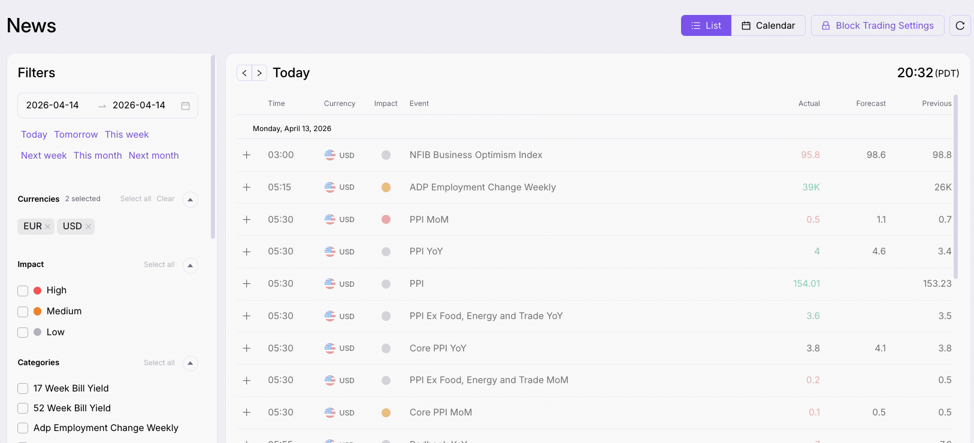
Task: Click the Time column header
Action: tap(277, 104)
